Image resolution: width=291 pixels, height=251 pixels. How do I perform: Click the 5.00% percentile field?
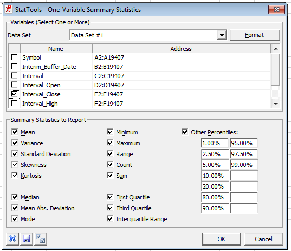pos(215,165)
